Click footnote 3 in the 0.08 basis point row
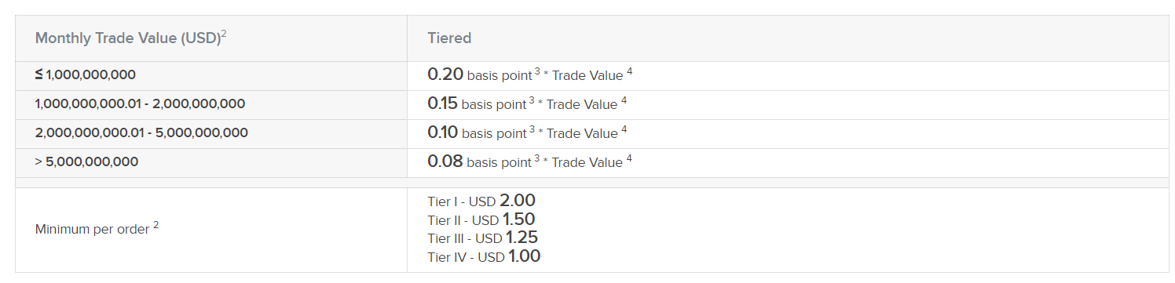 [537, 159]
